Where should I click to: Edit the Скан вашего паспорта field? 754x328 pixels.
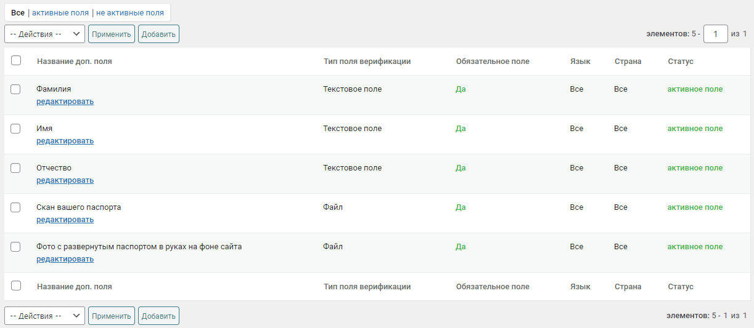pos(65,220)
